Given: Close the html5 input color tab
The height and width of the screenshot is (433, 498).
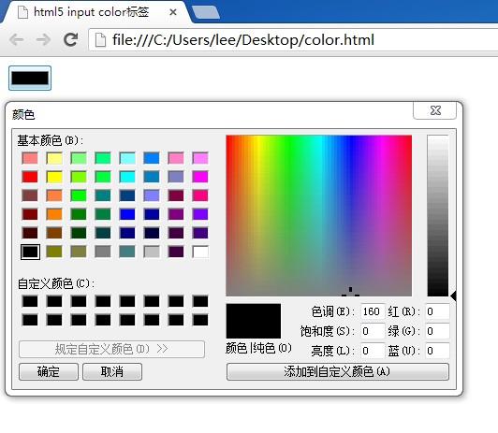Looking at the screenshot, I should click(x=173, y=12).
